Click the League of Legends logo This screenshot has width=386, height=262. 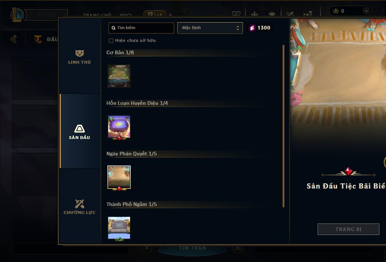coord(17,15)
